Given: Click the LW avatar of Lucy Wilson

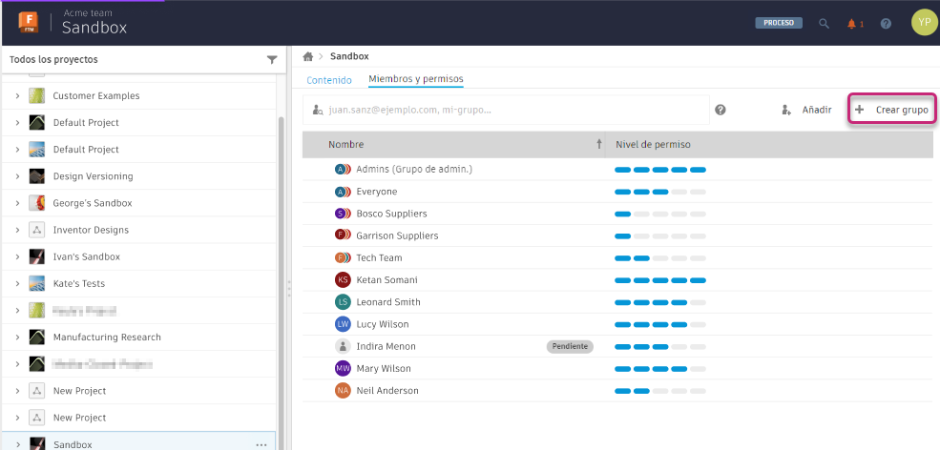Looking at the screenshot, I should click(343, 324).
